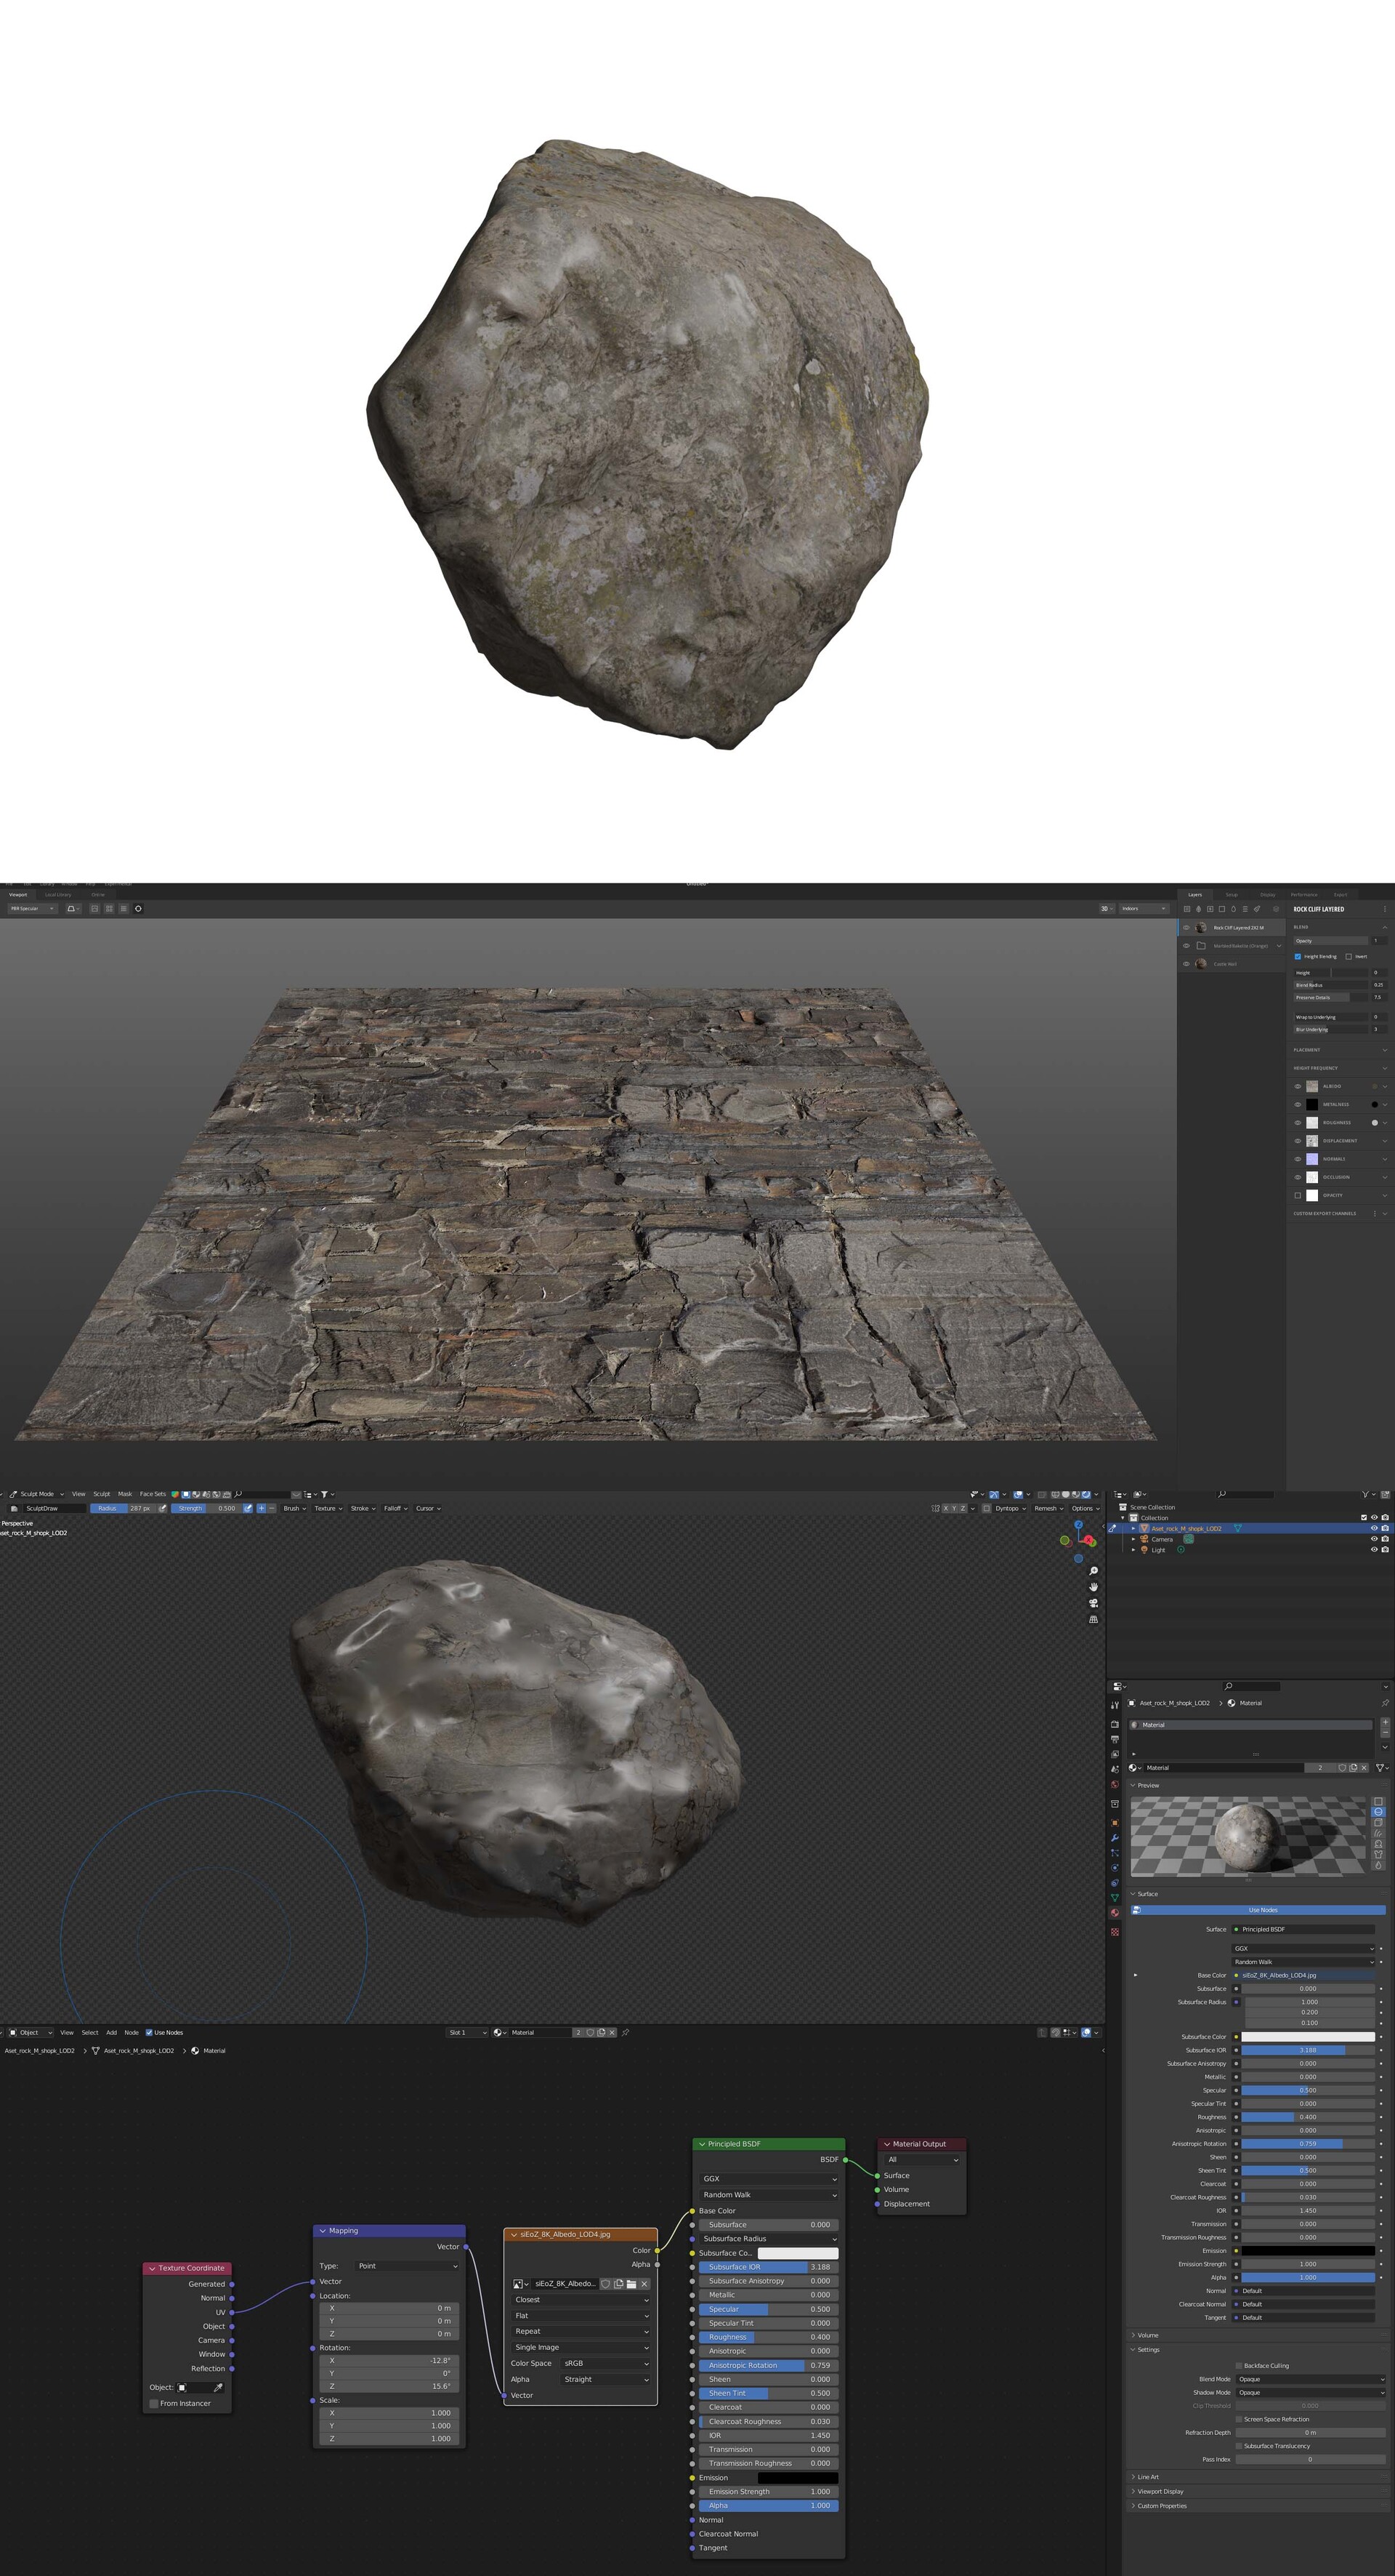Enable the Invert checkbox next to Height Blending
The width and height of the screenshot is (1395, 2576).
(x=1350, y=957)
